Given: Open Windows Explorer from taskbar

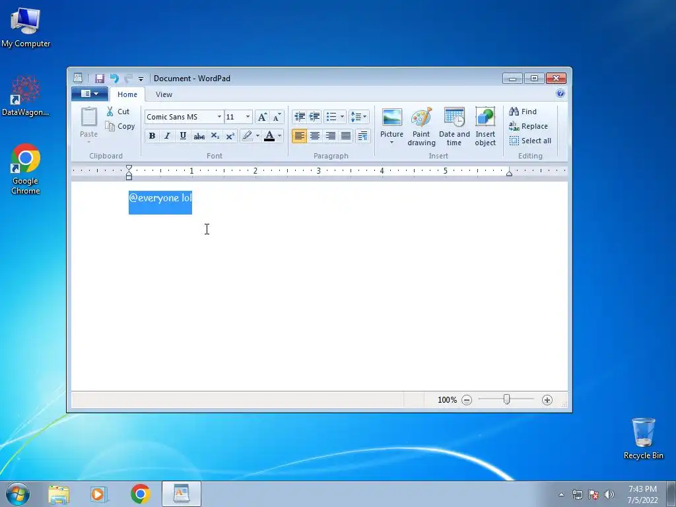Looking at the screenshot, I should [x=59, y=494].
